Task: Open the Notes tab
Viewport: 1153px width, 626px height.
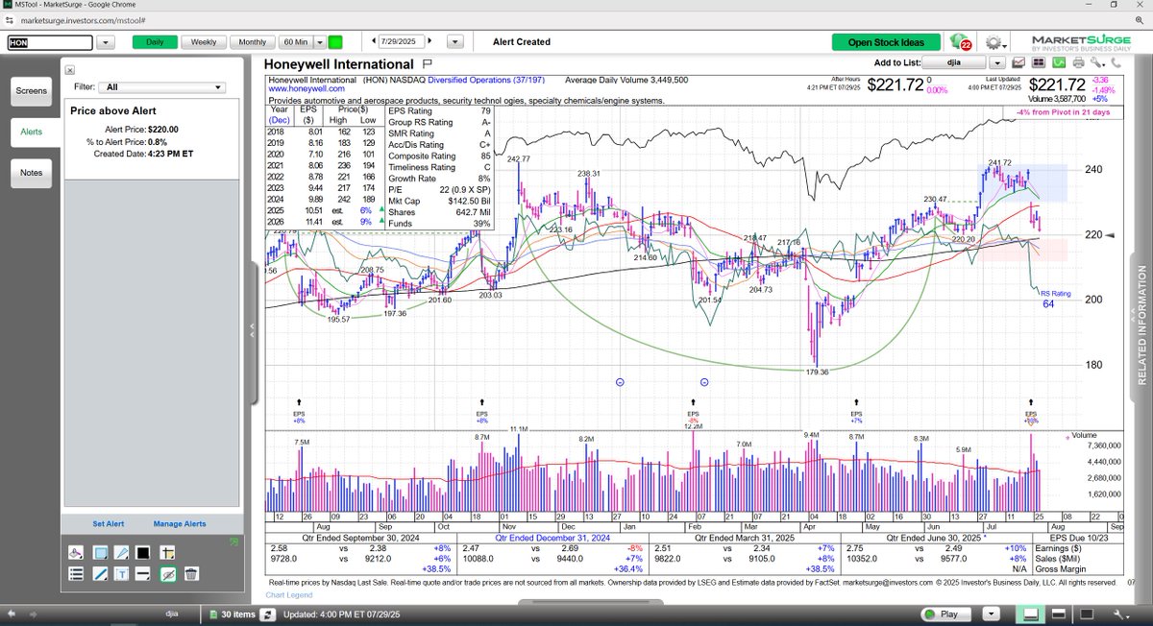Action: coord(31,173)
